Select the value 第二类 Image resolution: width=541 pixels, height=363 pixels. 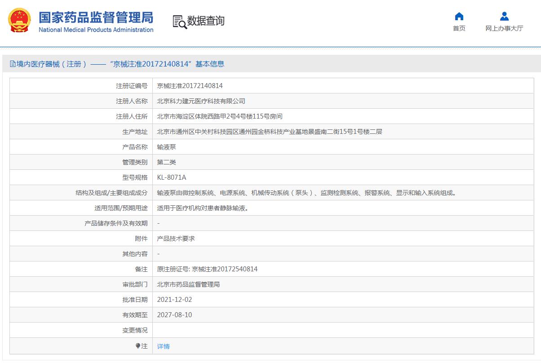[x=167, y=162]
